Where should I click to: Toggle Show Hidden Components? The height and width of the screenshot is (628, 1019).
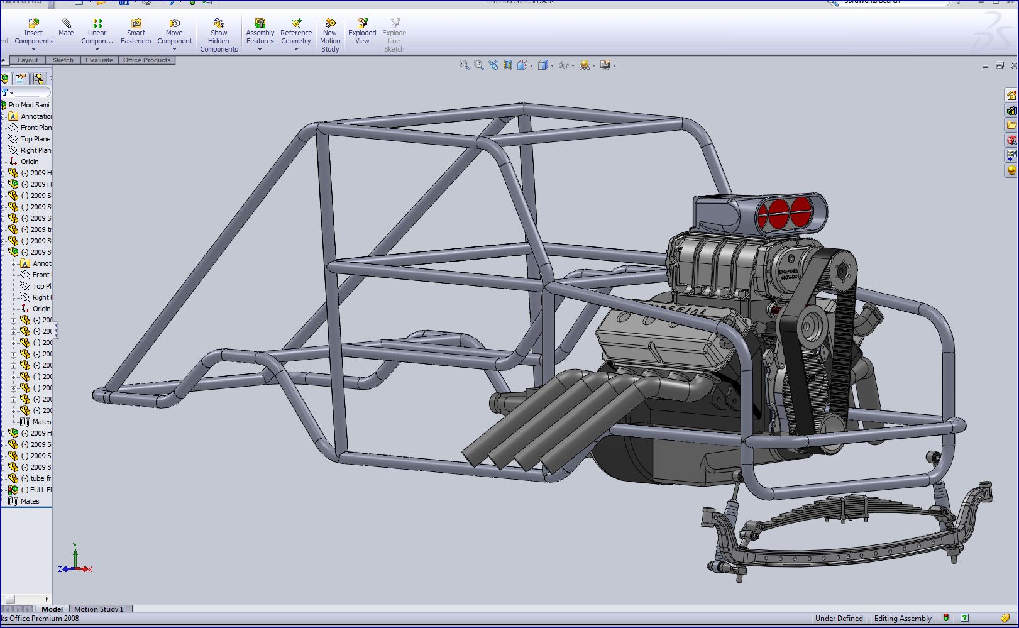click(x=219, y=36)
